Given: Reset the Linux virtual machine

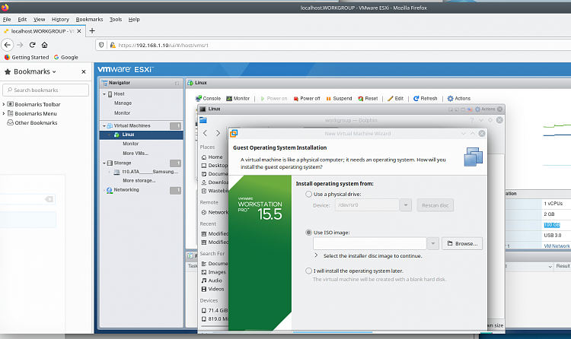Looking at the screenshot, I should click(x=368, y=99).
